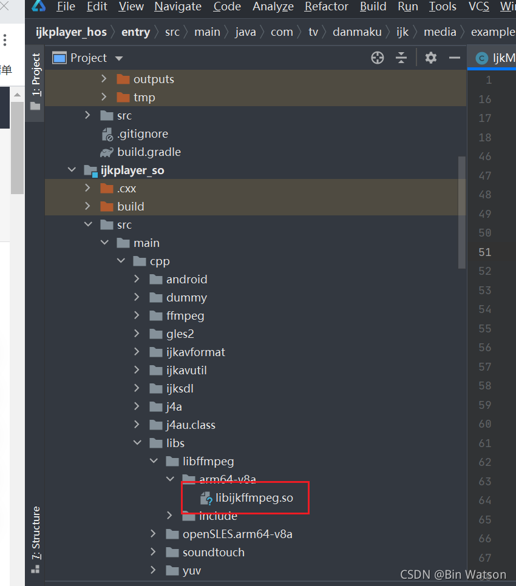The width and height of the screenshot is (516, 586).
Task: Collapse the cpp folder
Action: pos(121,260)
